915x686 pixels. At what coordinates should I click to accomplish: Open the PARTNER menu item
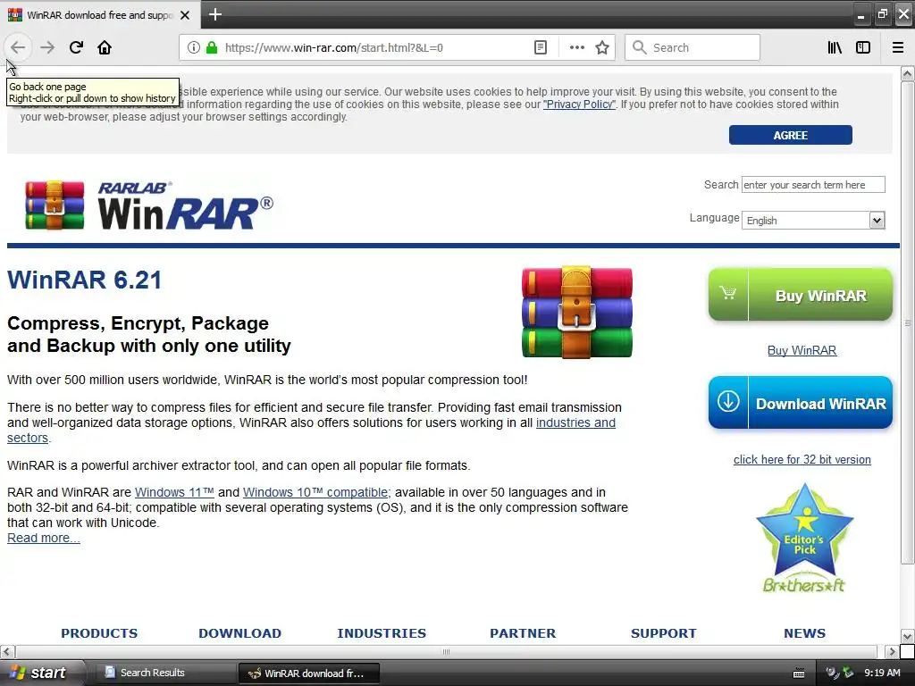click(x=523, y=633)
